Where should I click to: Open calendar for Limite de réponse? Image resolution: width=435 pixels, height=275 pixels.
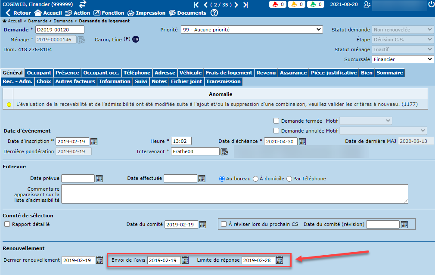280,260
